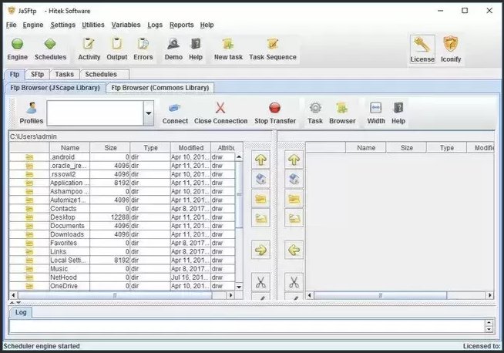Click remote pane horizontal scrollbar left arrow
Screen dimensions: 504x353
[310, 295]
